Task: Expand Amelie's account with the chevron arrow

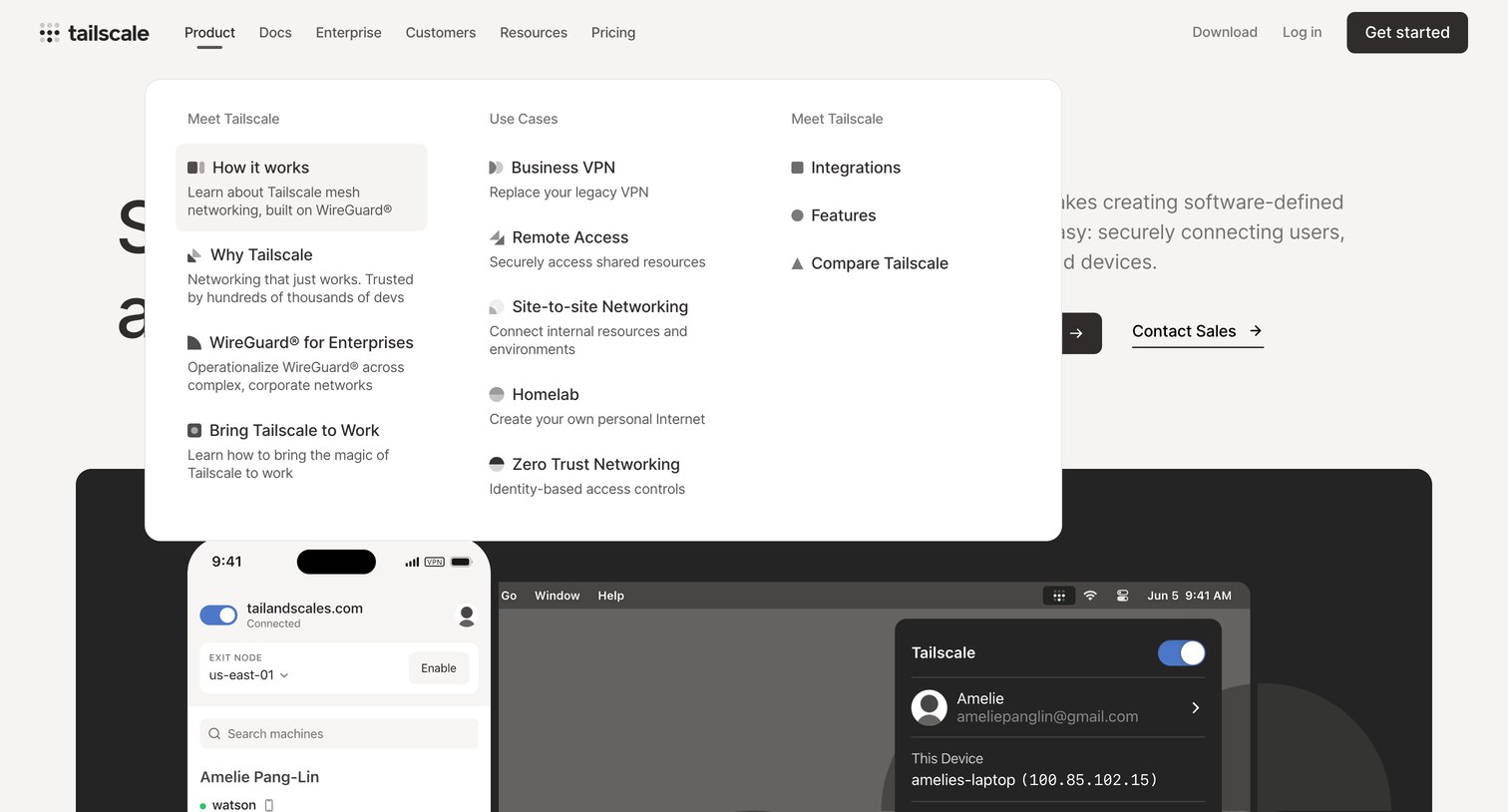Action: [x=1195, y=707]
